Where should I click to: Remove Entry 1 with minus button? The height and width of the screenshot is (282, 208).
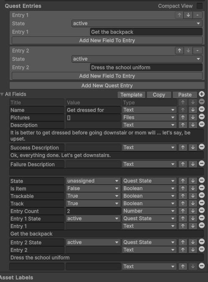coord(198,15)
